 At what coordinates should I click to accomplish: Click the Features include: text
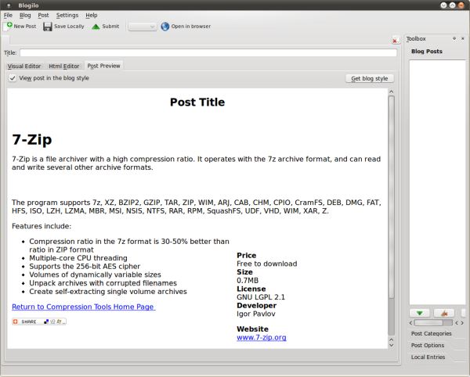(x=42, y=227)
